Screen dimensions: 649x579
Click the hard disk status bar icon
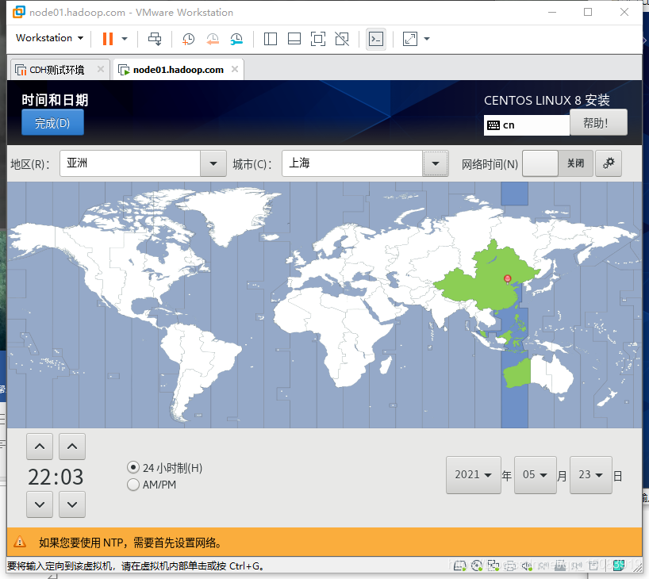[x=460, y=565]
